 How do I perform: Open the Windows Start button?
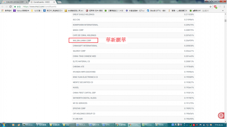(3, 125)
